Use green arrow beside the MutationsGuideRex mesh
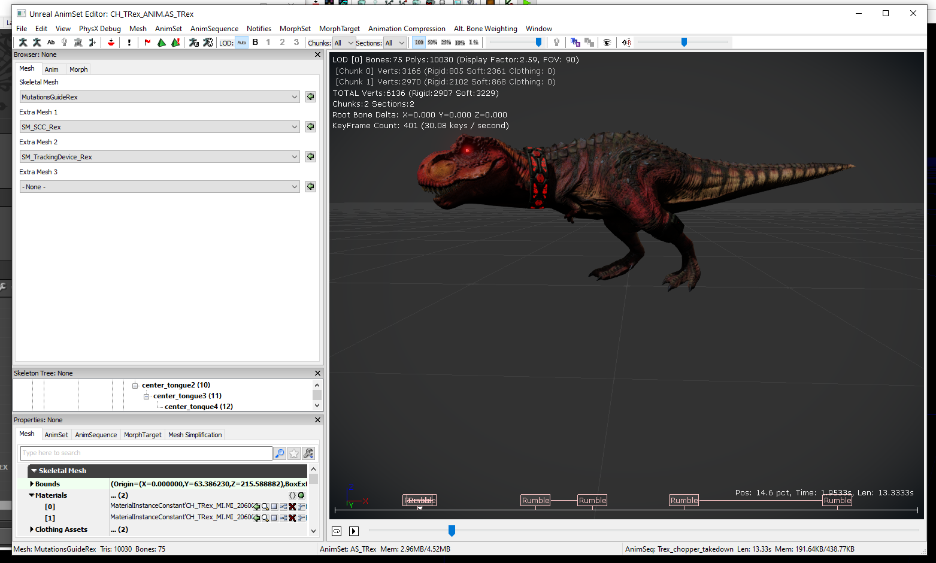 (x=310, y=96)
